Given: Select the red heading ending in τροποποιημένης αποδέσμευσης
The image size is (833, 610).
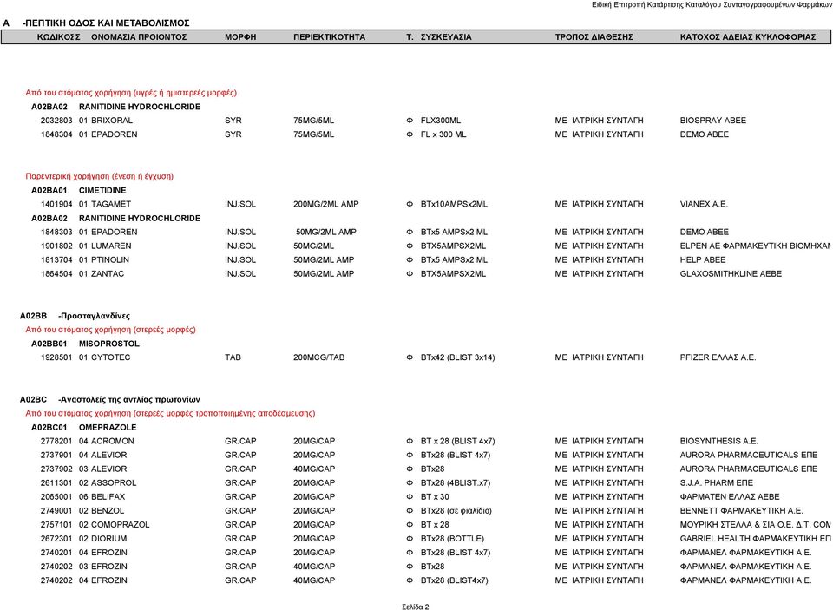Looking at the screenshot, I should point(170,413).
